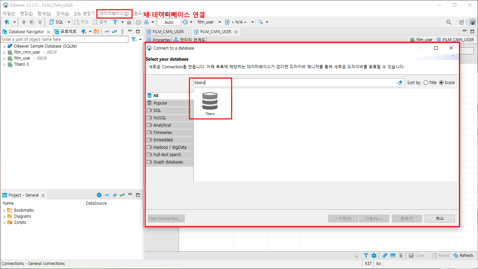Create new folder in Database Navigator toolbar

pyautogui.click(x=97, y=31)
